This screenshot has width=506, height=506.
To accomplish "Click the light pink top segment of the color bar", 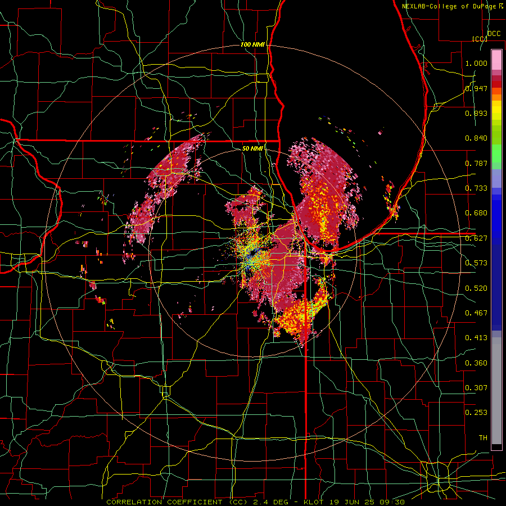I will click(496, 60).
